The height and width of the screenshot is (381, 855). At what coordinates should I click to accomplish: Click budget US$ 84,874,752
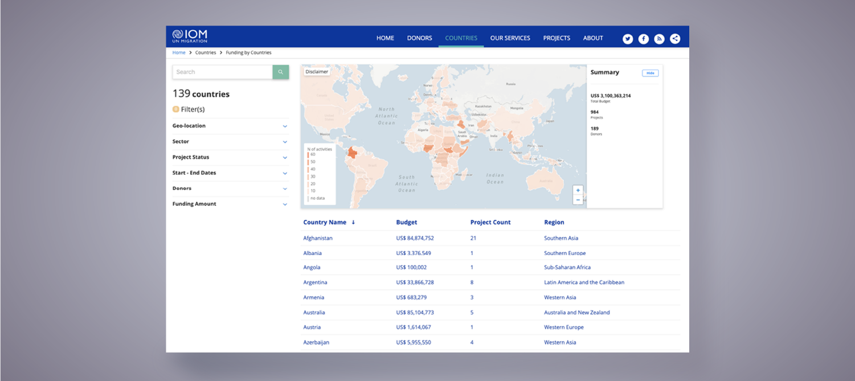(x=415, y=238)
